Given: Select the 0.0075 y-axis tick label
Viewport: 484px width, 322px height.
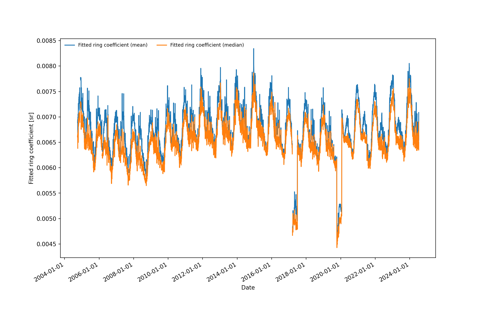Looking at the screenshot, I should [x=46, y=92].
